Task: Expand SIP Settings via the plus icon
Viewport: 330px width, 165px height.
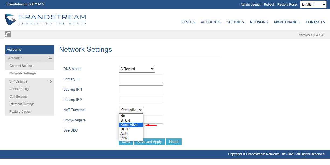Action: coord(50,81)
